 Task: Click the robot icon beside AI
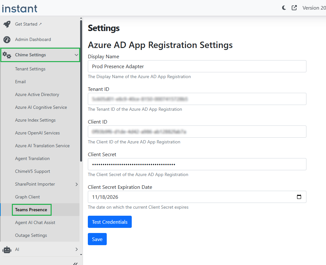7,250
